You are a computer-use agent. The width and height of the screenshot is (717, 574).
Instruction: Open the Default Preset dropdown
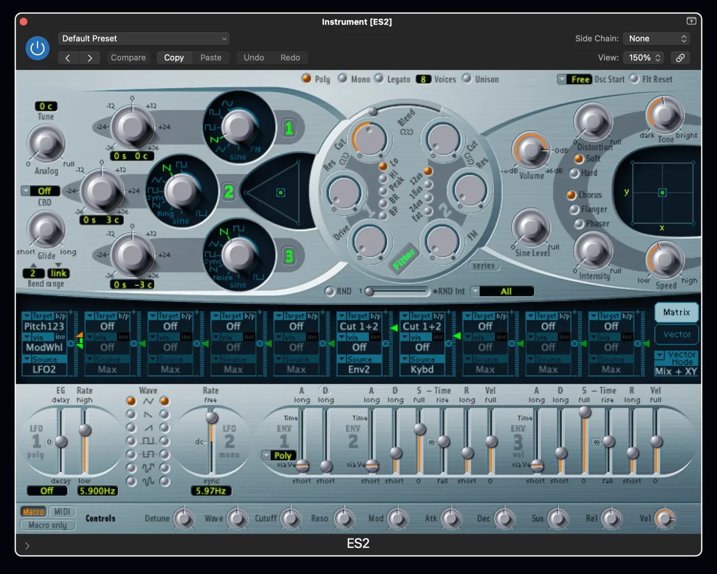[143, 38]
